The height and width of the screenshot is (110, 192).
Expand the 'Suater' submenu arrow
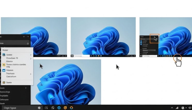pos(30,55)
